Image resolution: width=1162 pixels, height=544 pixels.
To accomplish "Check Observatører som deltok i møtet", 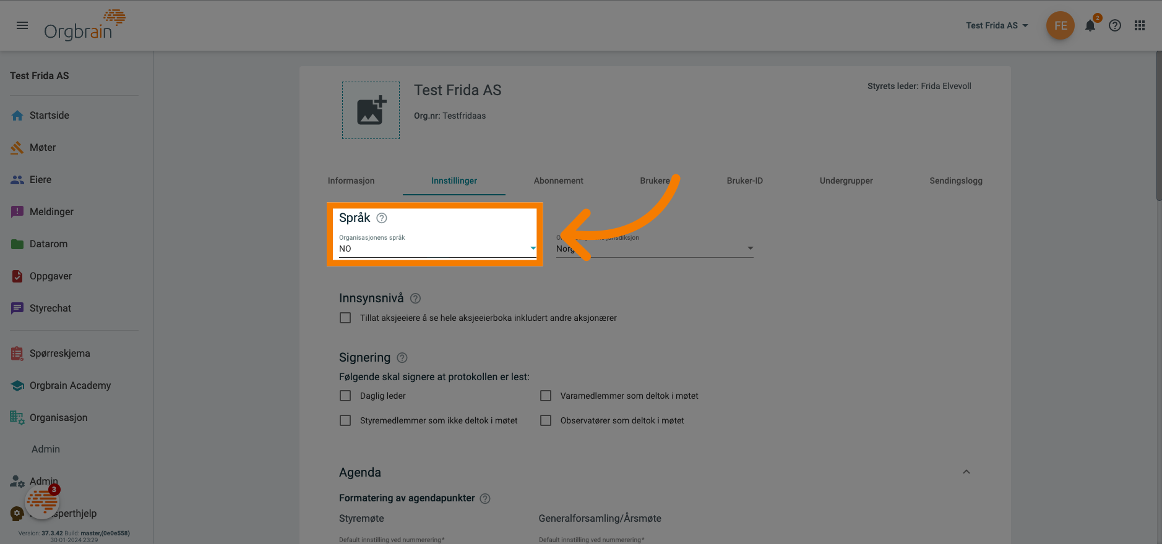I will tap(546, 420).
